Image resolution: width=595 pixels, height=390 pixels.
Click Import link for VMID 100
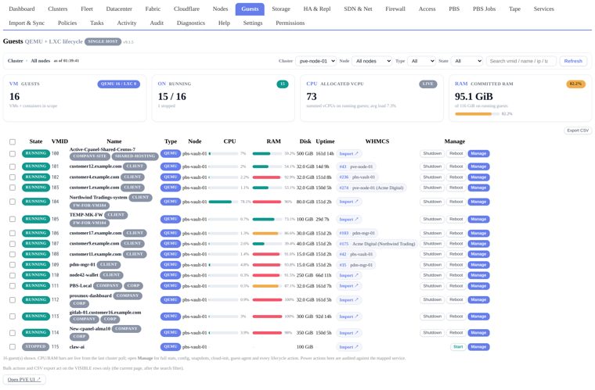348,154
